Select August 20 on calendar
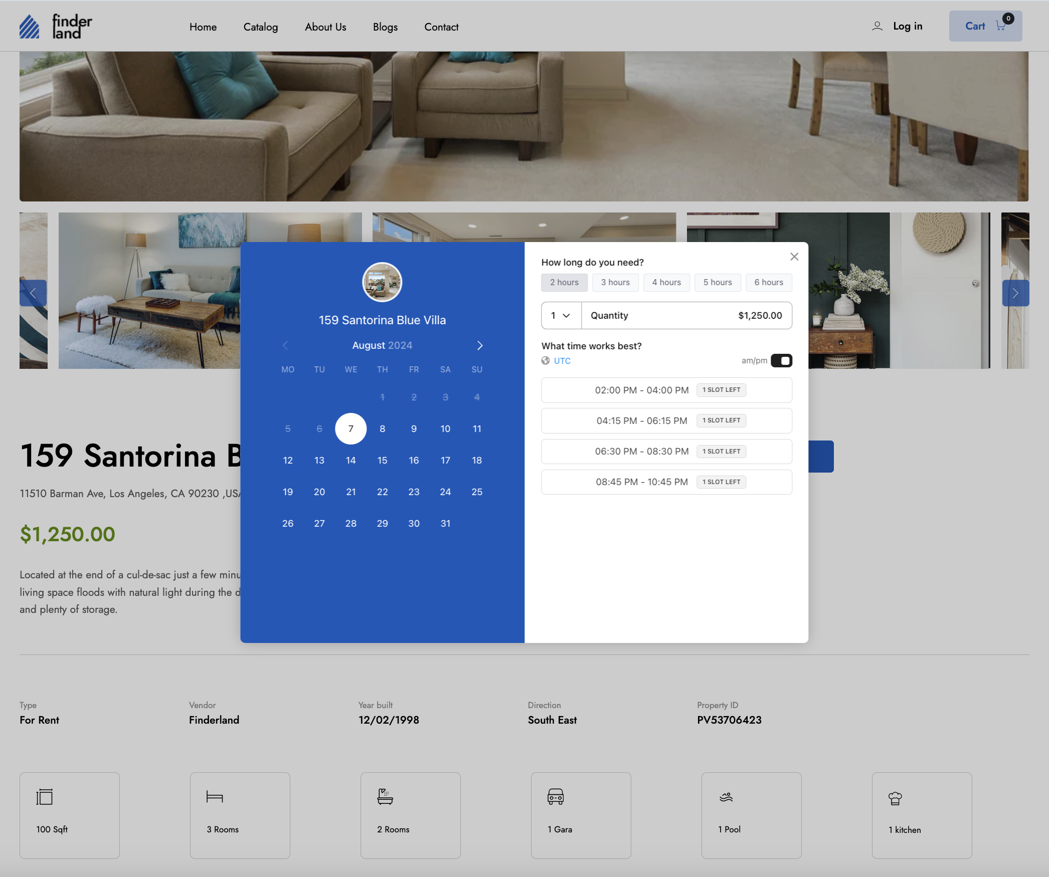This screenshot has height=877, width=1049. pos(319,492)
